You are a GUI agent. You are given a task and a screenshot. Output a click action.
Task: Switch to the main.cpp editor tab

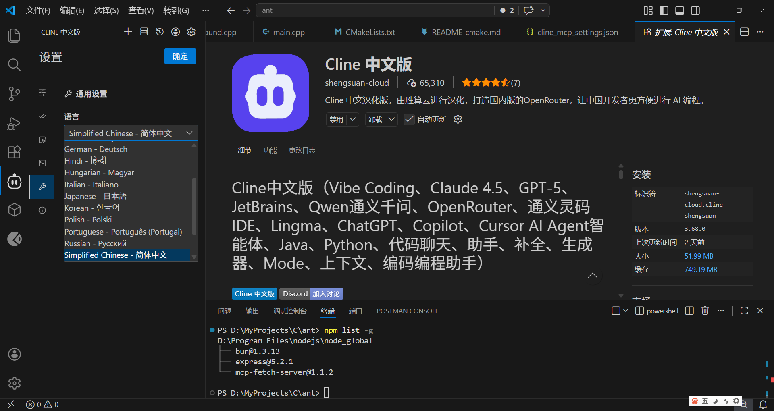[x=289, y=32]
